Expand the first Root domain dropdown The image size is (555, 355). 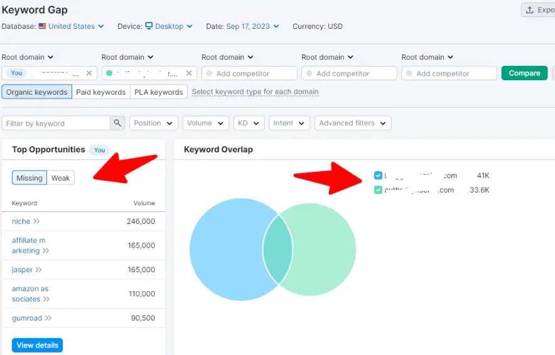(x=27, y=57)
